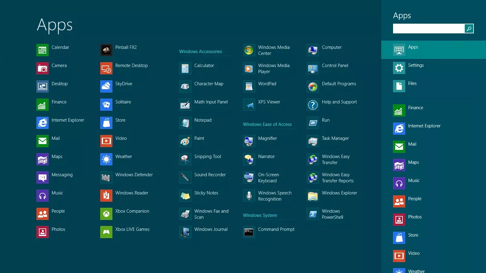Launch Xbox Companion icon
This screenshot has width=486, height=273.
point(106,214)
